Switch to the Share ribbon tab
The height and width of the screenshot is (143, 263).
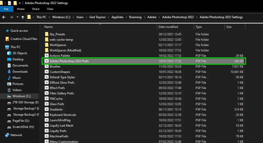click(36, 9)
